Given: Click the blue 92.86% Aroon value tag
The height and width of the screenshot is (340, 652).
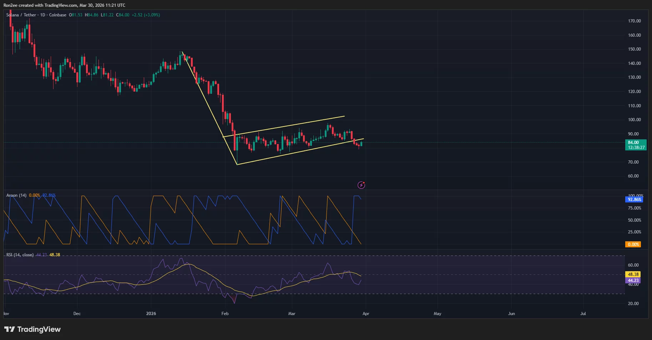Looking at the screenshot, I should pyautogui.click(x=635, y=200).
